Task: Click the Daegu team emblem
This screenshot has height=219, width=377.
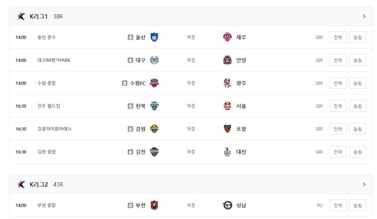Action: [154, 60]
